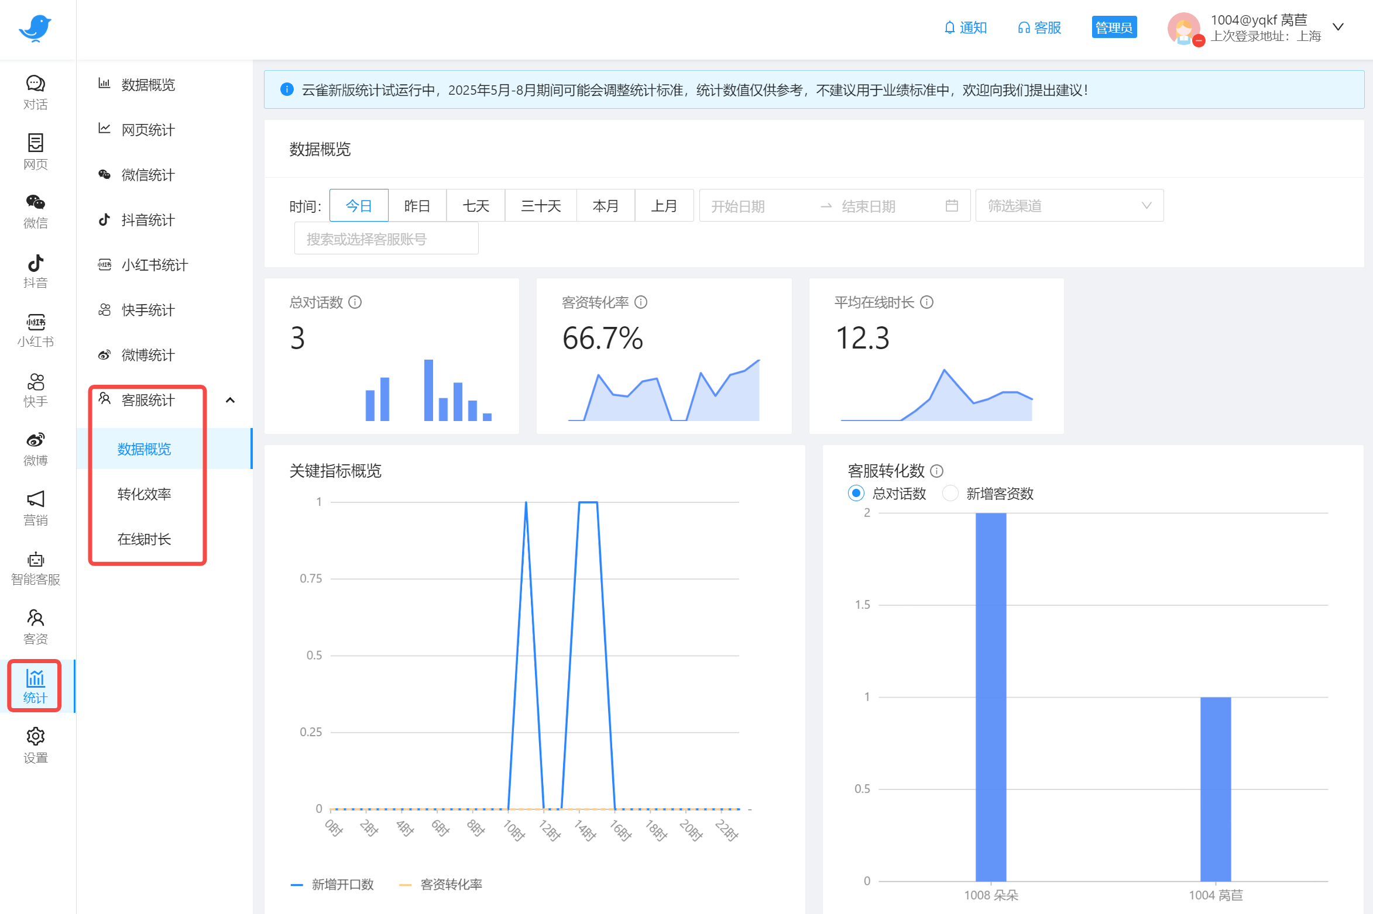Open the 筛选渠道 dropdown

click(1069, 205)
